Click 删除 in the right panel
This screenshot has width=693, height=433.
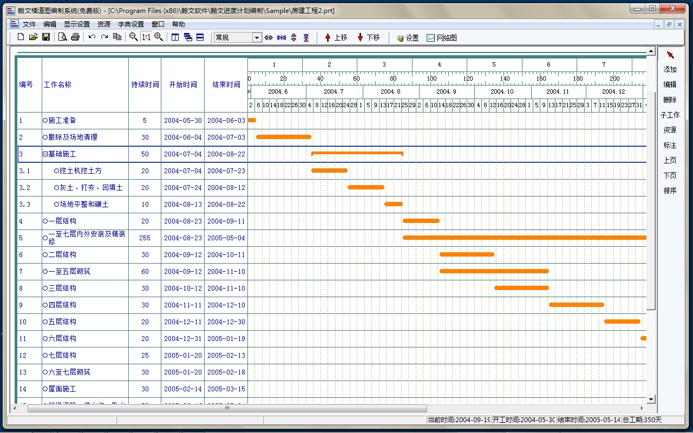(x=670, y=100)
